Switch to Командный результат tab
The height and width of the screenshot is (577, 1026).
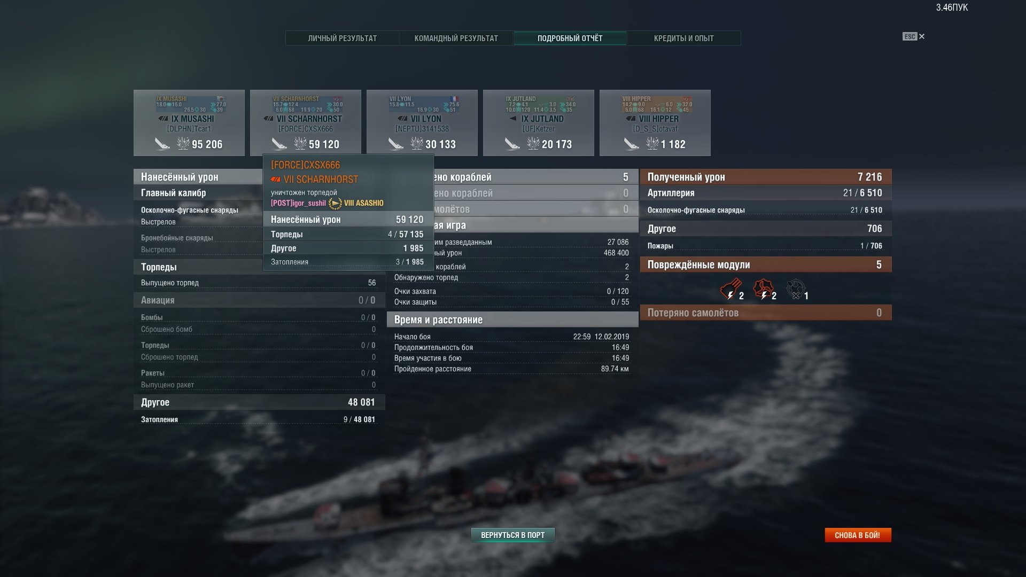(x=456, y=38)
